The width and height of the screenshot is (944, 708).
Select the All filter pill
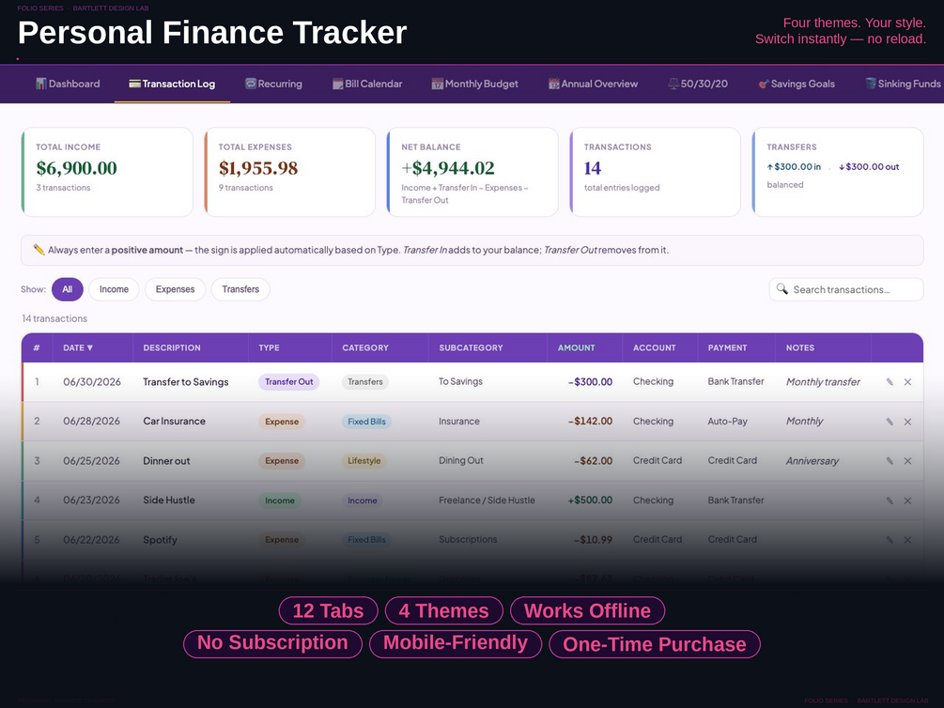68,289
